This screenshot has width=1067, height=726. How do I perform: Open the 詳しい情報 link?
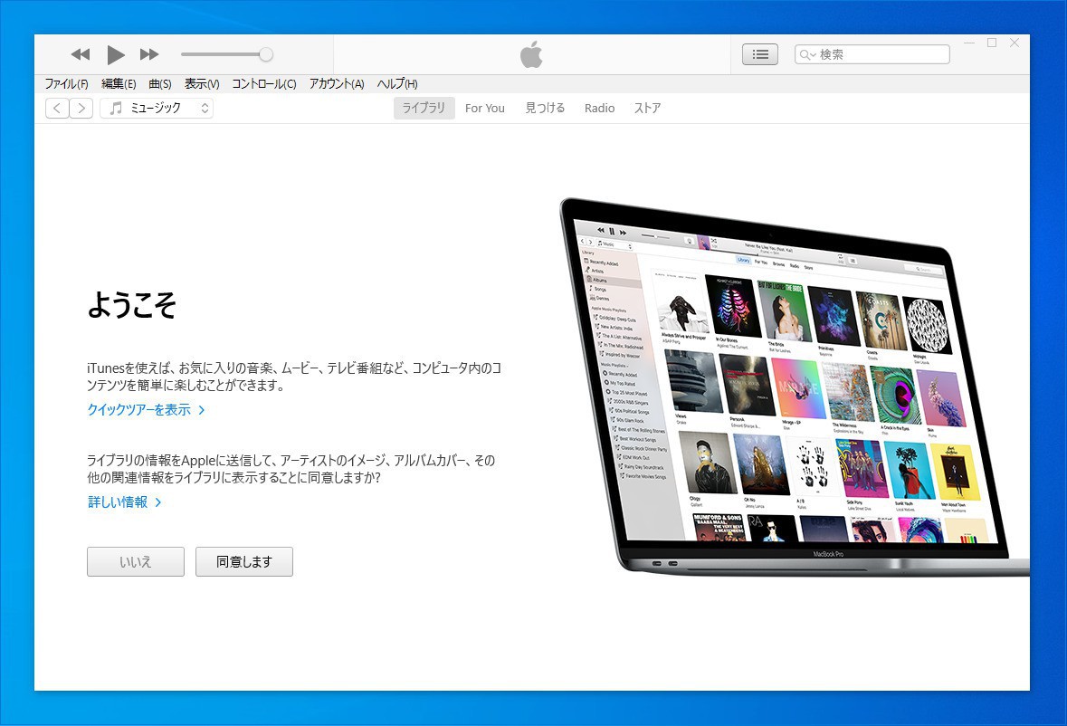(125, 502)
